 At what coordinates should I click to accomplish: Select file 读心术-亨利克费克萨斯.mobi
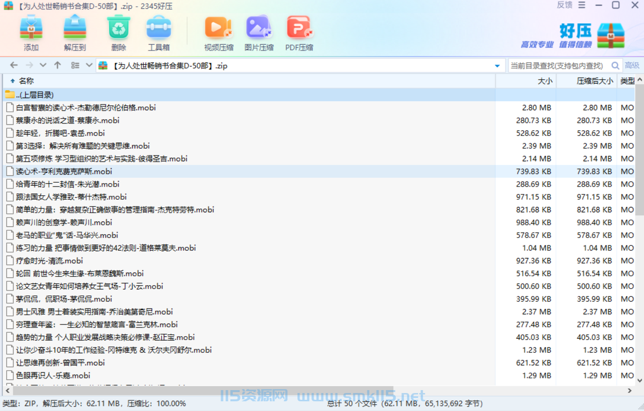(x=64, y=171)
